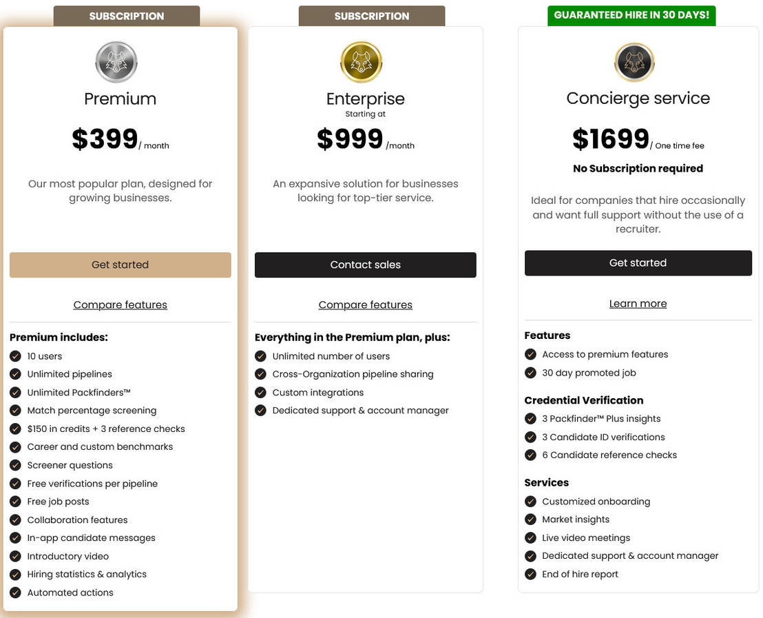The height and width of the screenshot is (618, 763).
Task: Click the checkmark next to 'Custom integrations'
Action: 260,392
